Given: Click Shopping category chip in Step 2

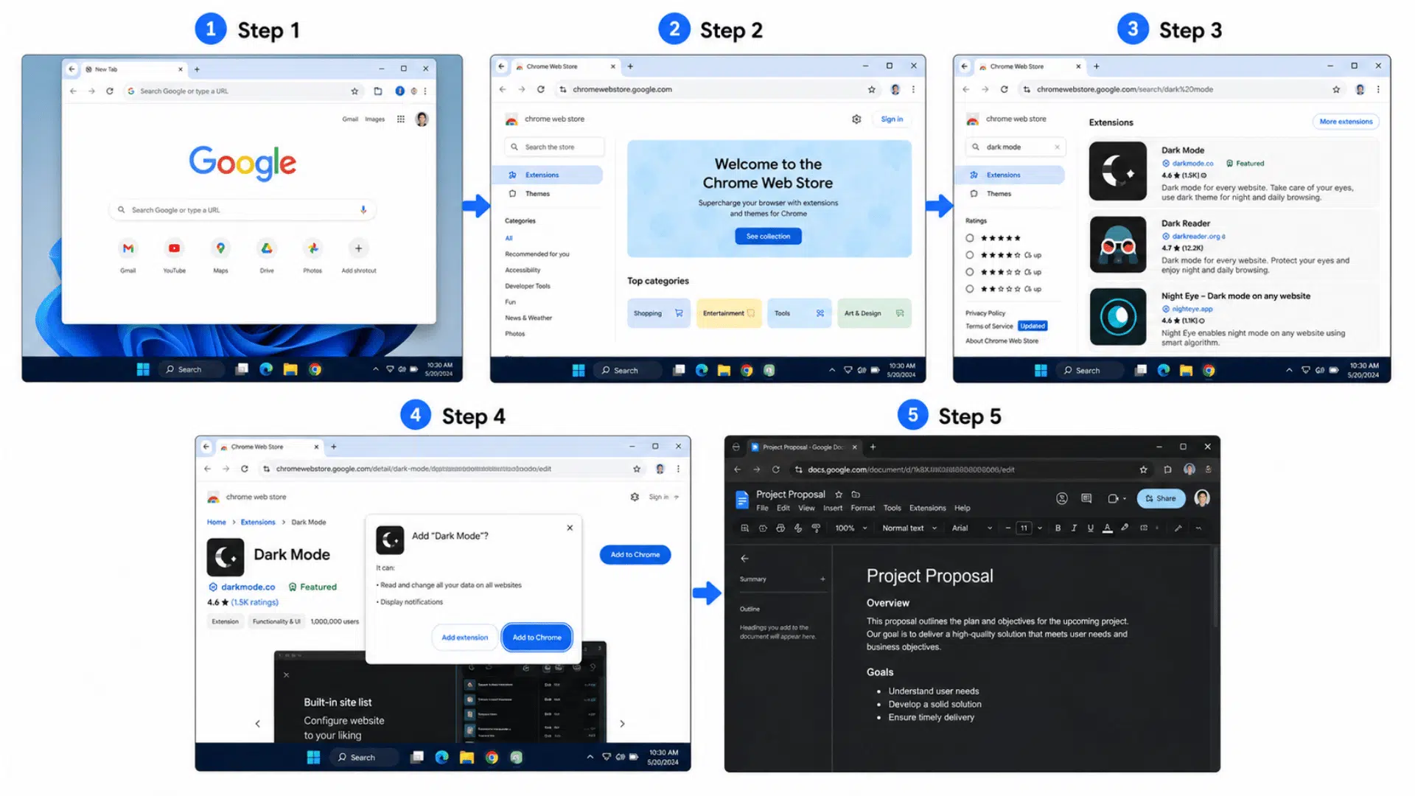Looking at the screenshot, I should [658, 313].
